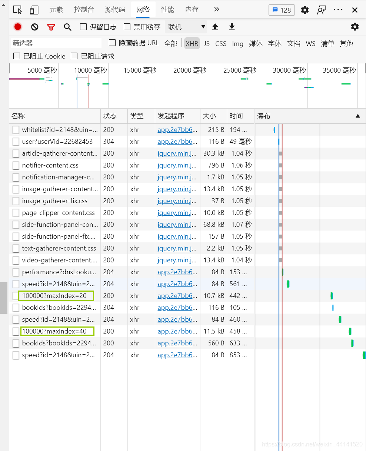Click the 筛选器 filter input field

point(56,43)
